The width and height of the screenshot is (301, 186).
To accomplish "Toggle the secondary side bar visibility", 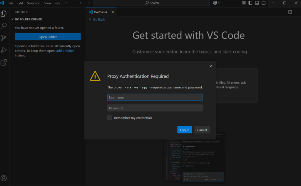I will coord(264,3).
